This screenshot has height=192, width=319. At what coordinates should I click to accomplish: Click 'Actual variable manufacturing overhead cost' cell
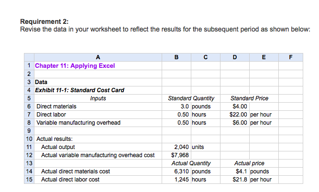point(98,155)
